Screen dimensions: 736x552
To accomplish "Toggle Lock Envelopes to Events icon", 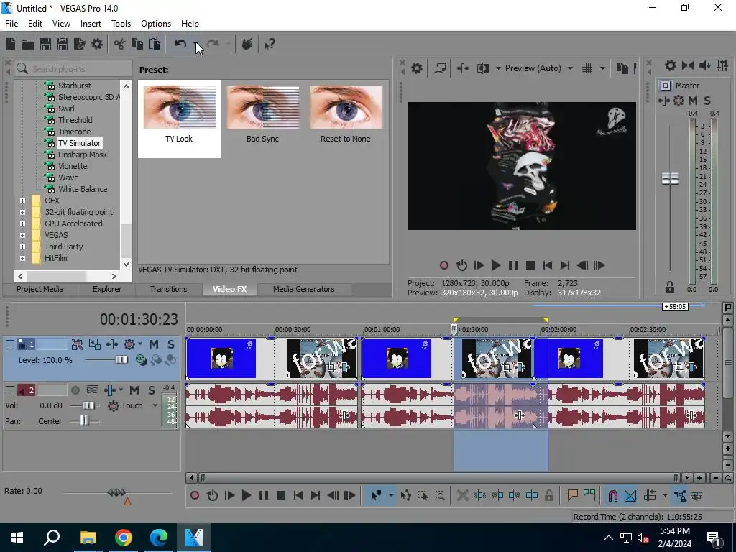I will pyautogui.click(x=680, y=495).
